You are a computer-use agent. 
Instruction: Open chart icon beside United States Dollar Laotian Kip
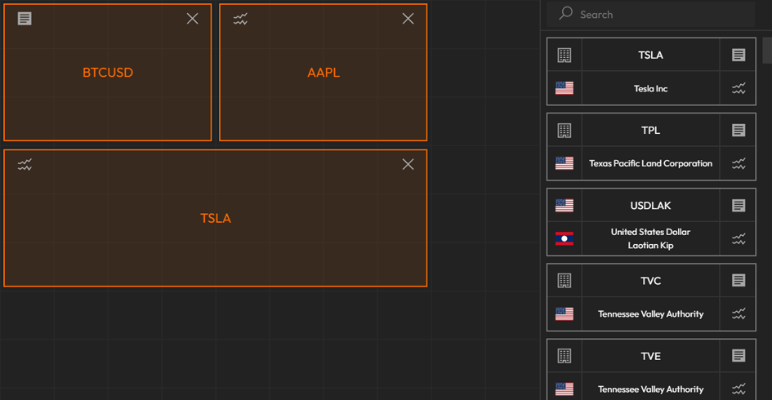point(739,238)
